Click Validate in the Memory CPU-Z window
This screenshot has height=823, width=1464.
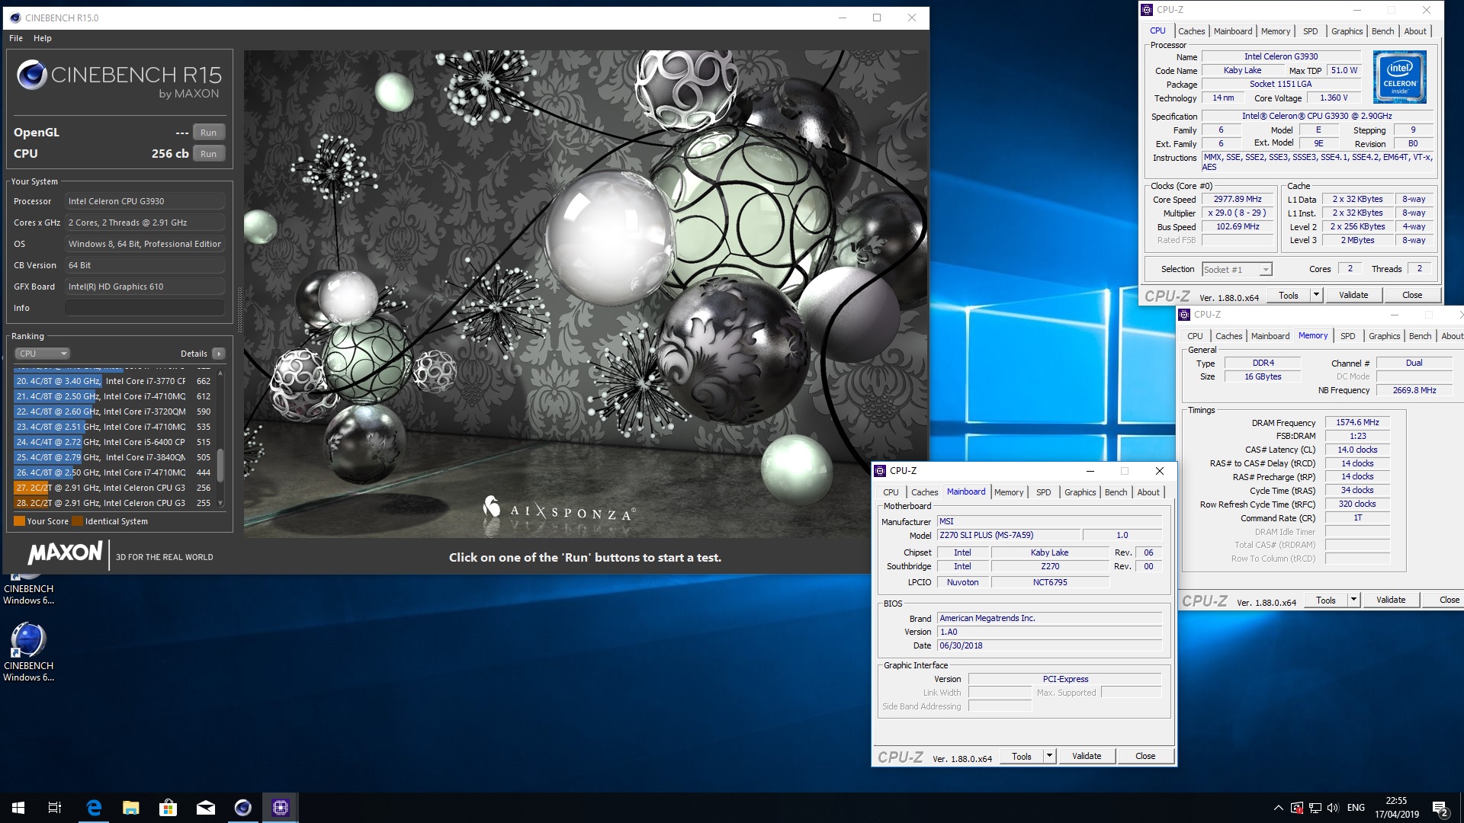point(1391,600)
